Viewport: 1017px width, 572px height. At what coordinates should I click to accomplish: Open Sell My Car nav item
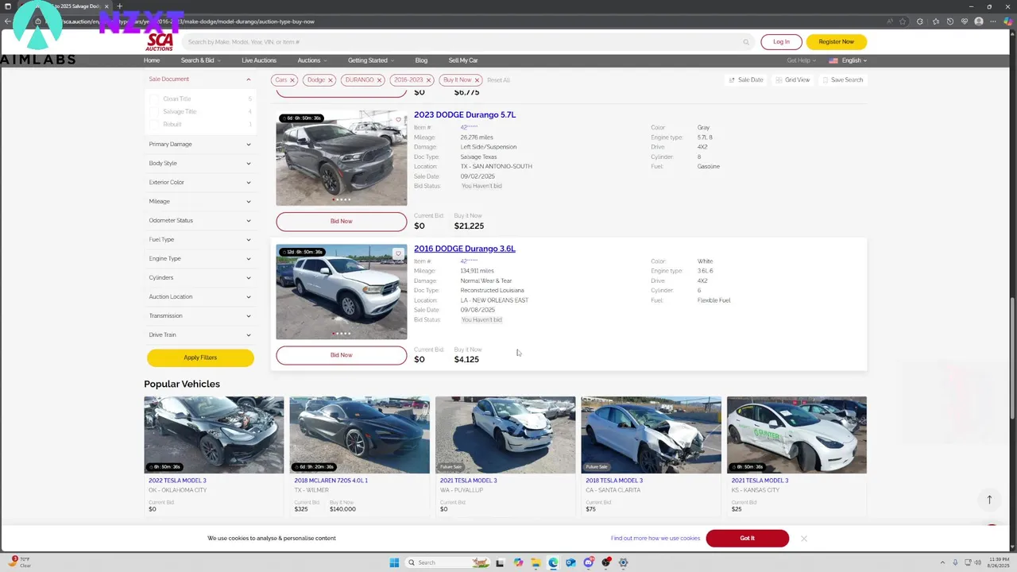tap(463, 60)
